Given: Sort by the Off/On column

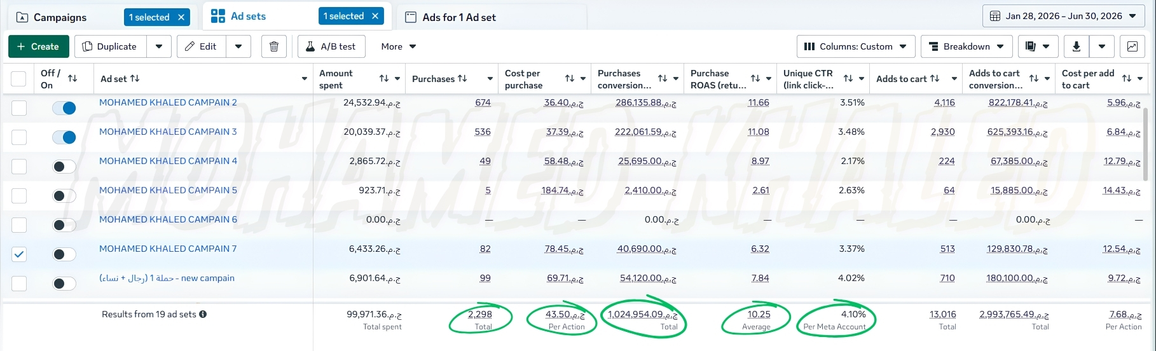Looking at the screenshot, I should click(x=72, y=78).
